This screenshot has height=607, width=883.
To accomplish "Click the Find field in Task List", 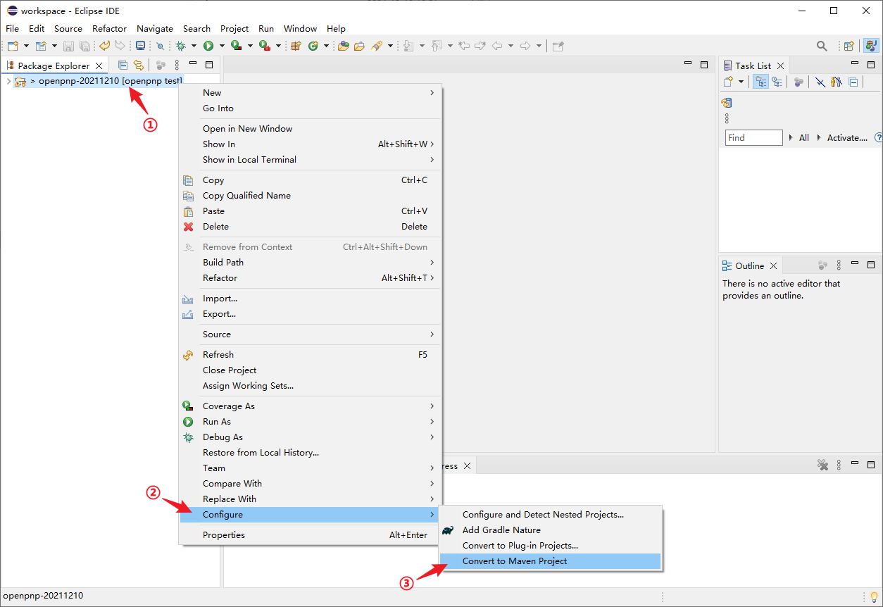I will [x=753, y=138].
